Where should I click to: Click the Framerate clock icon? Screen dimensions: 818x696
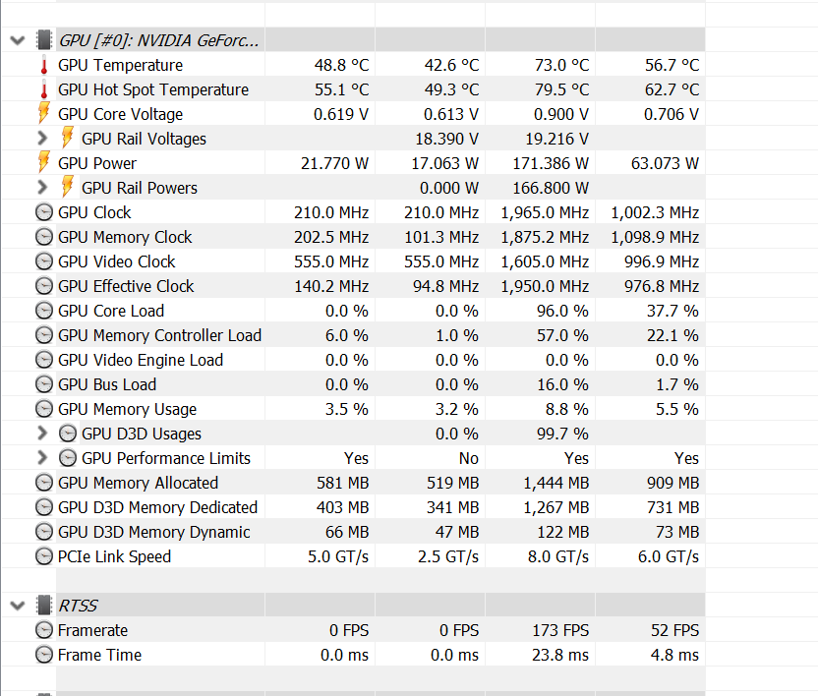click(44, 630)
